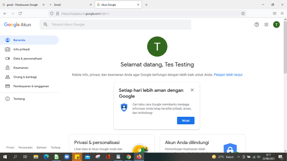287x161 pixels.
Task: Open Info pribadi in the sidebar
Action: click(29, 49)
